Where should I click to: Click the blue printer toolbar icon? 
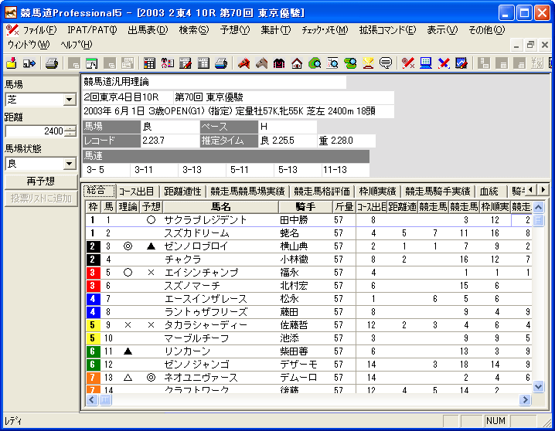tap(221, 63)
